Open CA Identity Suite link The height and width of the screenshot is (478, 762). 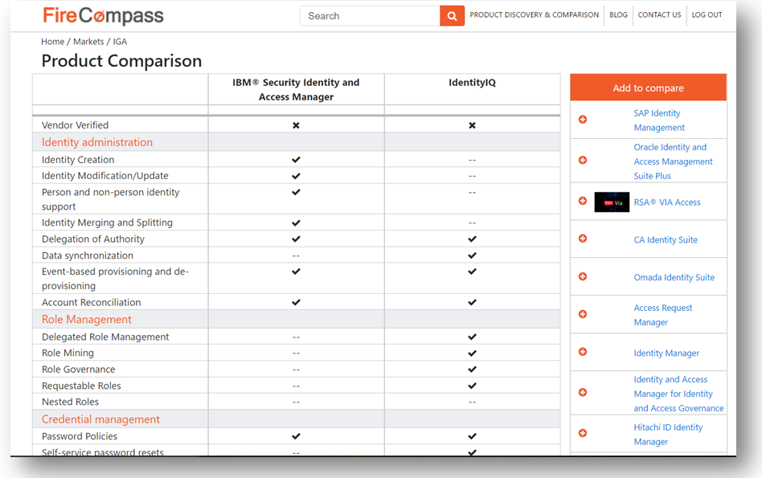coord(666,240)
